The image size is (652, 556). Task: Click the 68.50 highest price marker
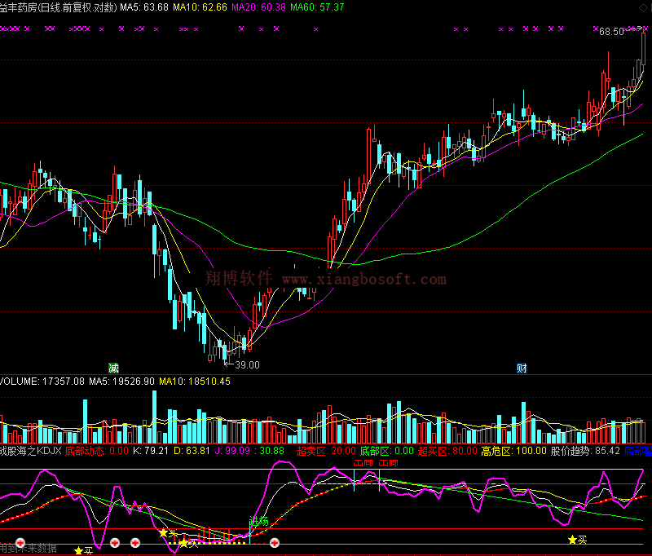pyautogui.click(x=611, y=32)
